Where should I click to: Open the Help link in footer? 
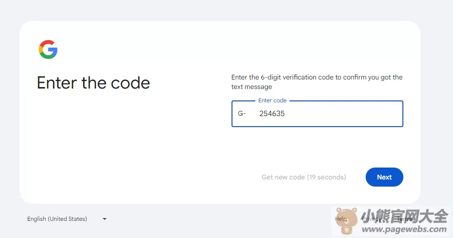click(341, 219)
